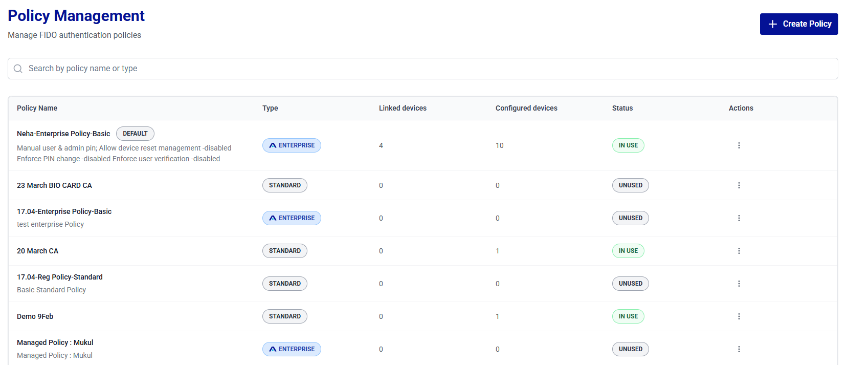Select the Managed Policy : Mukul policy name

tap(55, 342)
